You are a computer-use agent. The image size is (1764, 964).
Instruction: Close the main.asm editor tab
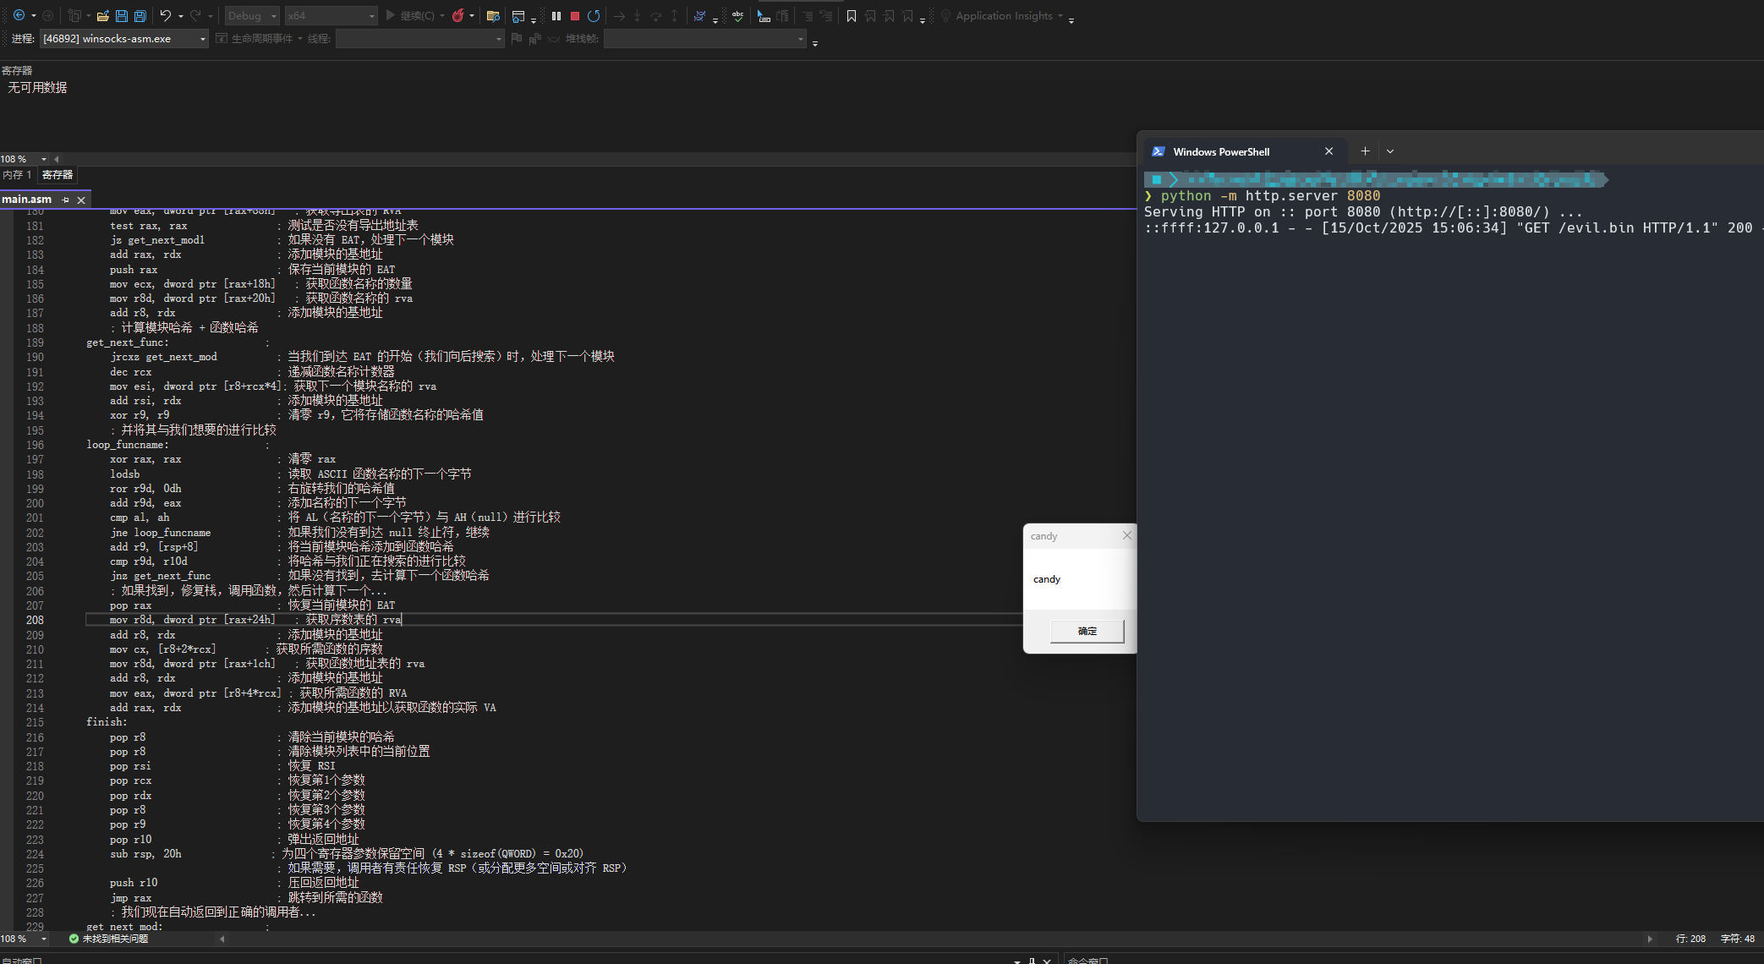pos(81,200)
